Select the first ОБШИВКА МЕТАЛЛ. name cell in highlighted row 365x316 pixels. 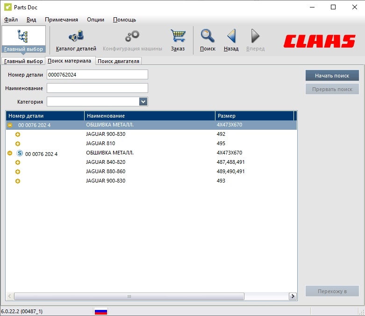tap(110, 125)
